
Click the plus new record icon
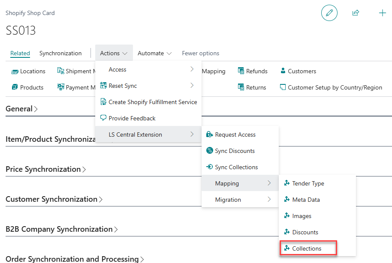coord(383,13)
